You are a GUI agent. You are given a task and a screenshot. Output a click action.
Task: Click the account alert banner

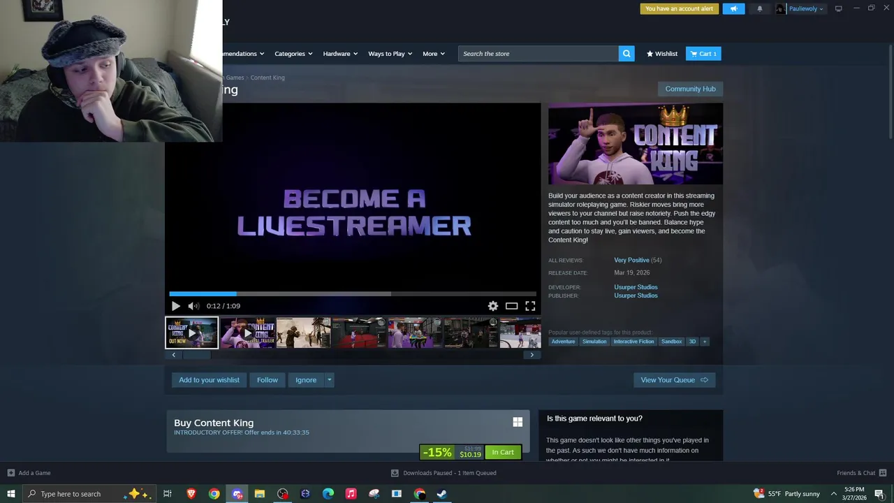pyautogui.click(x=680, y=8)
